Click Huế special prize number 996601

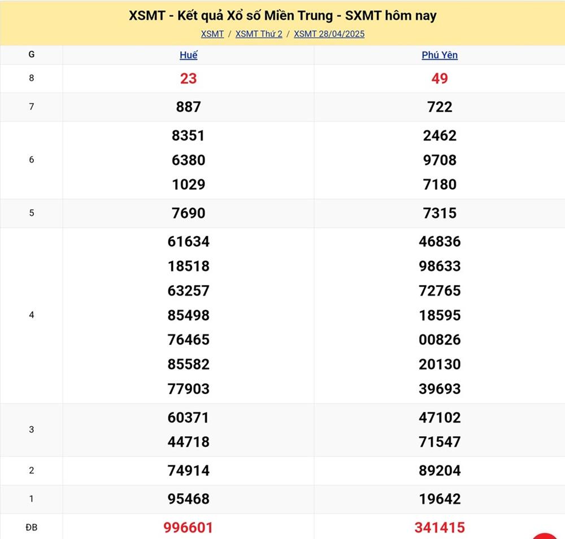[x=189, y=528]
